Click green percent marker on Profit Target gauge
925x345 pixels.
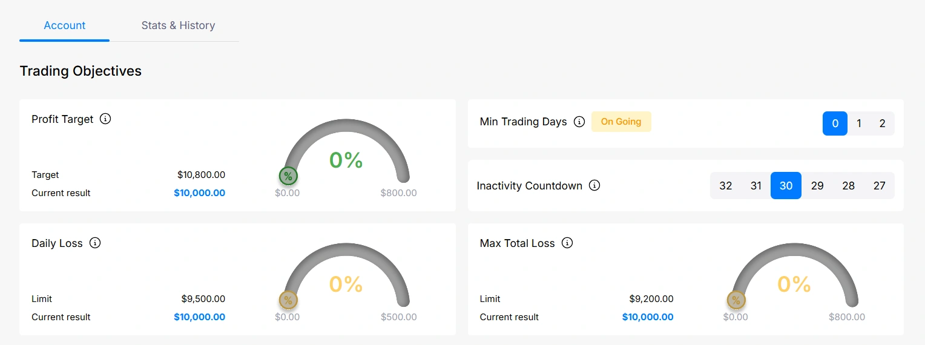click(x=288, y=176)
